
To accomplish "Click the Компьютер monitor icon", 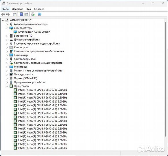I will click(x=11, y=55).
